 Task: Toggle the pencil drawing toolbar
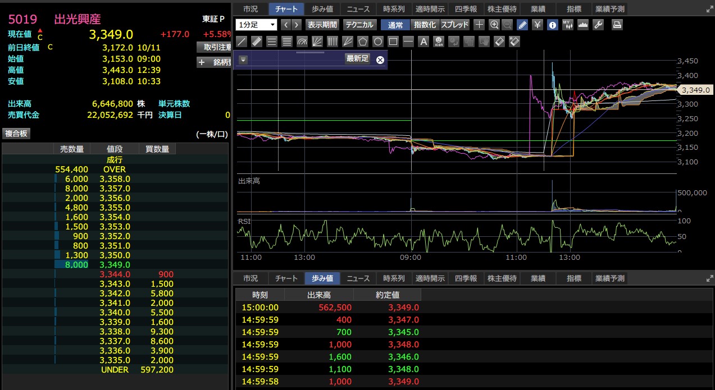[522, 25]
